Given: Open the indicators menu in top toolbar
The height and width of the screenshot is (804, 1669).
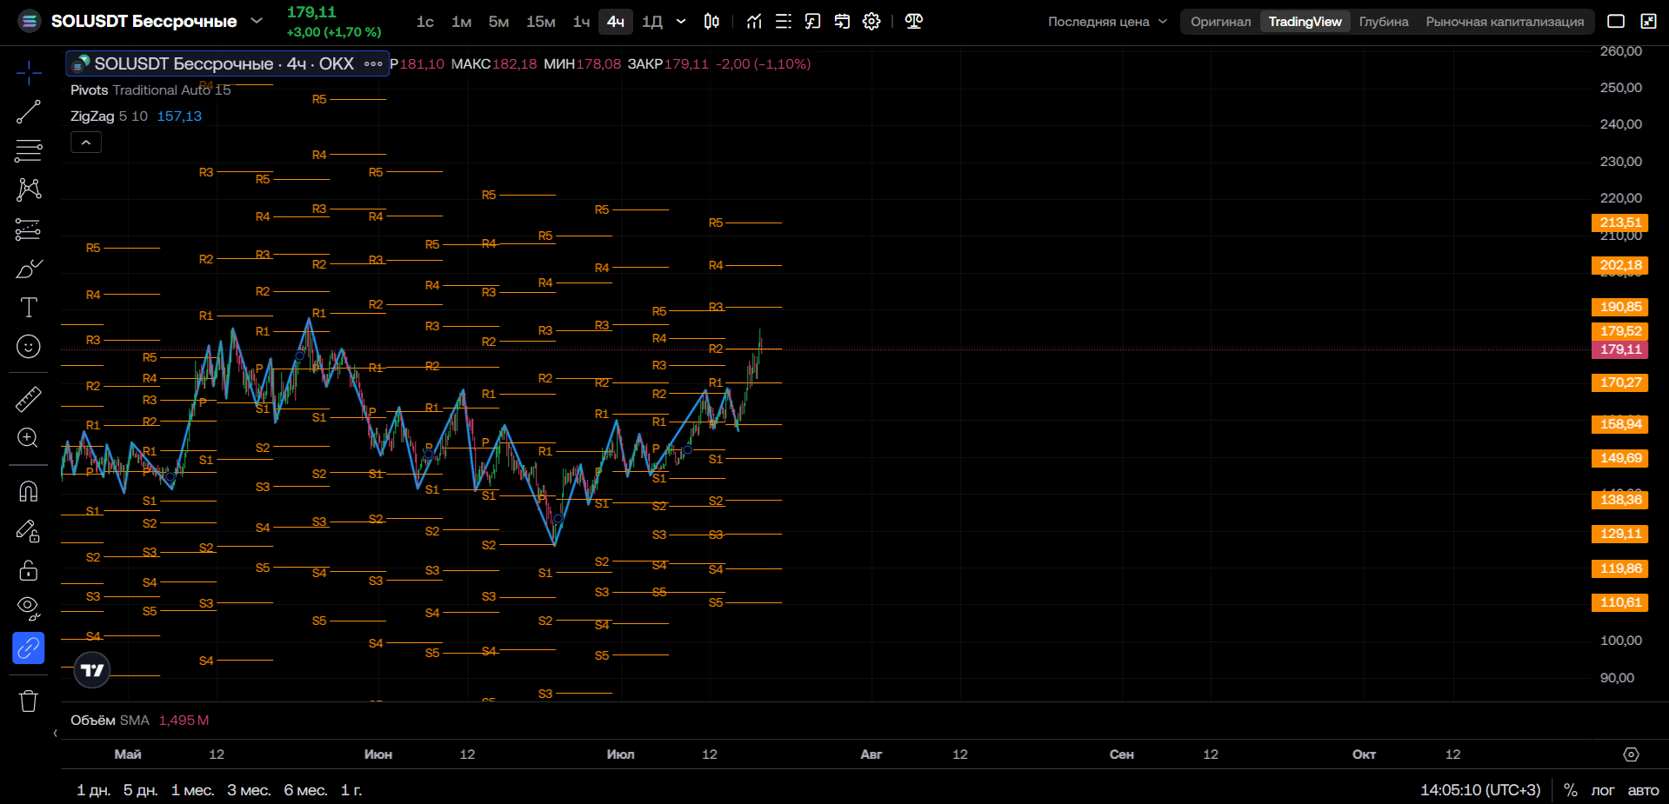Looking at the screenshot, I should tap(754, 21).
